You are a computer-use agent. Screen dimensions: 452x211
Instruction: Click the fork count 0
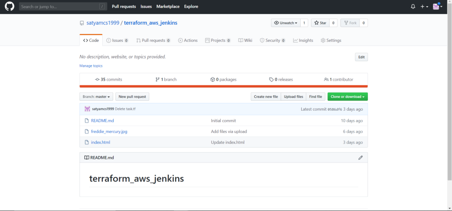[x=364, y=23]
